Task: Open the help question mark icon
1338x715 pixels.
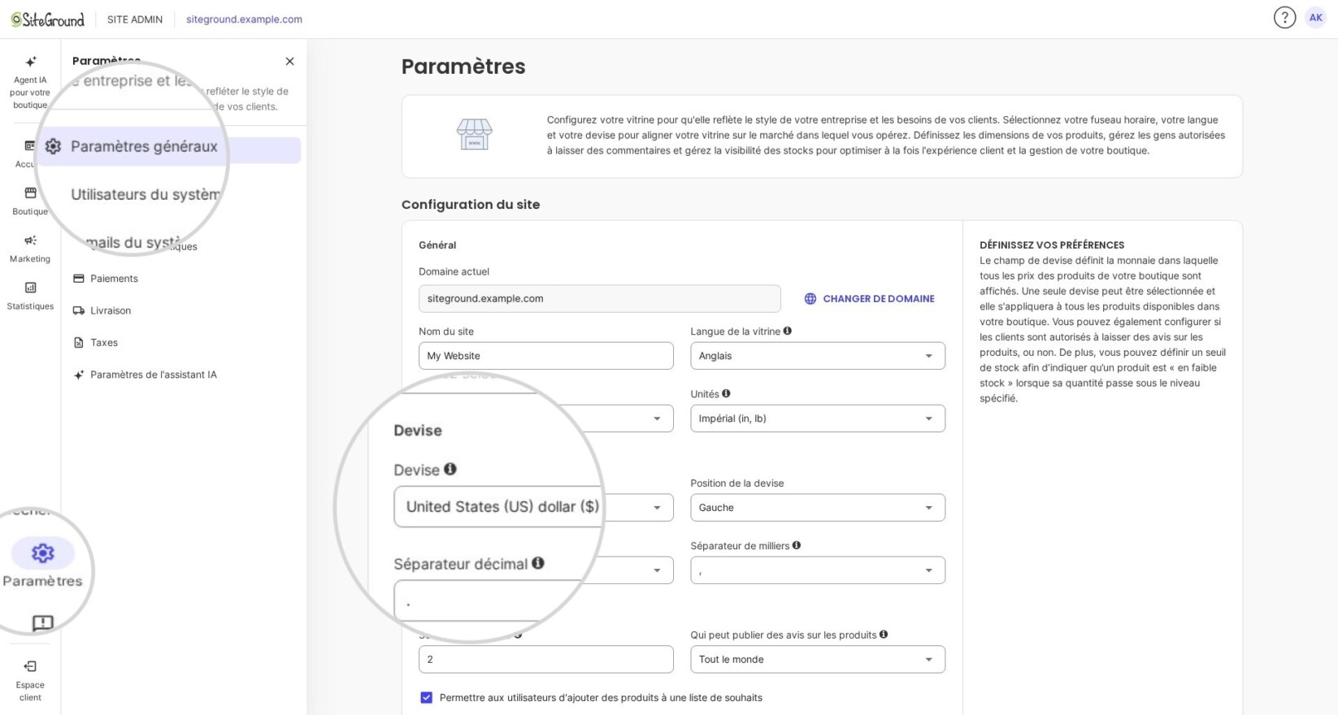Action: click(x=1284, y=18)
